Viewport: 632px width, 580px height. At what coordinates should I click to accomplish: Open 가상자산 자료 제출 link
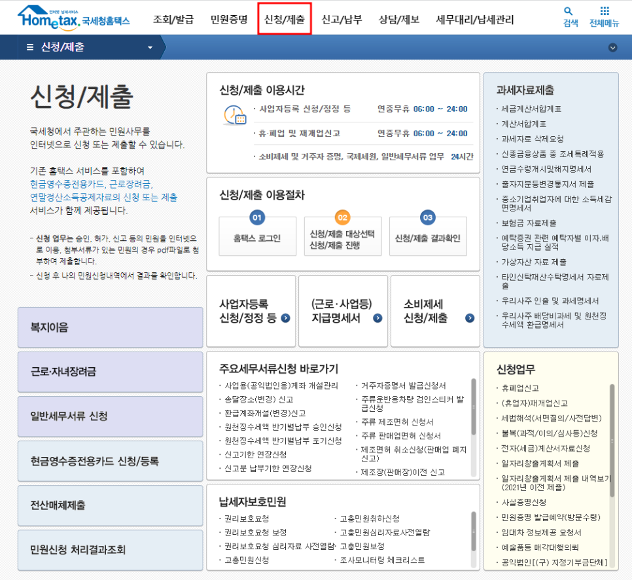point(534,262)
